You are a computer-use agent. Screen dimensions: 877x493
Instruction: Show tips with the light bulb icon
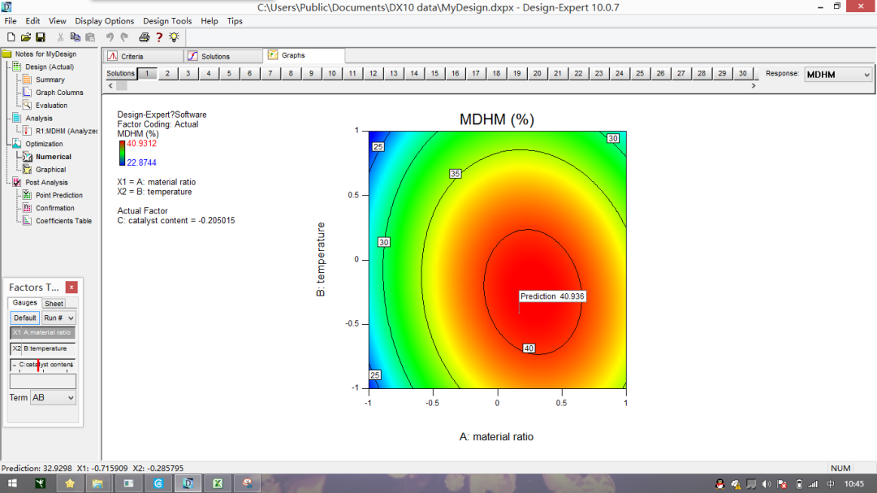coord(174,37)
